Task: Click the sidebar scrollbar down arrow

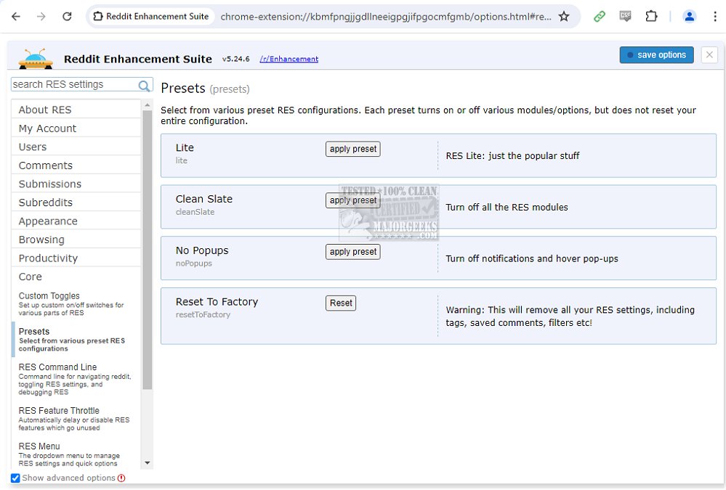Action: pyautogui.click(x=148, y=462)
